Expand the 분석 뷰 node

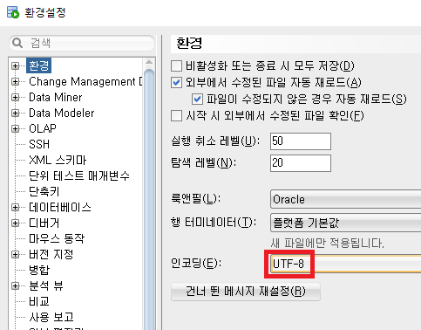coord(16,286)
